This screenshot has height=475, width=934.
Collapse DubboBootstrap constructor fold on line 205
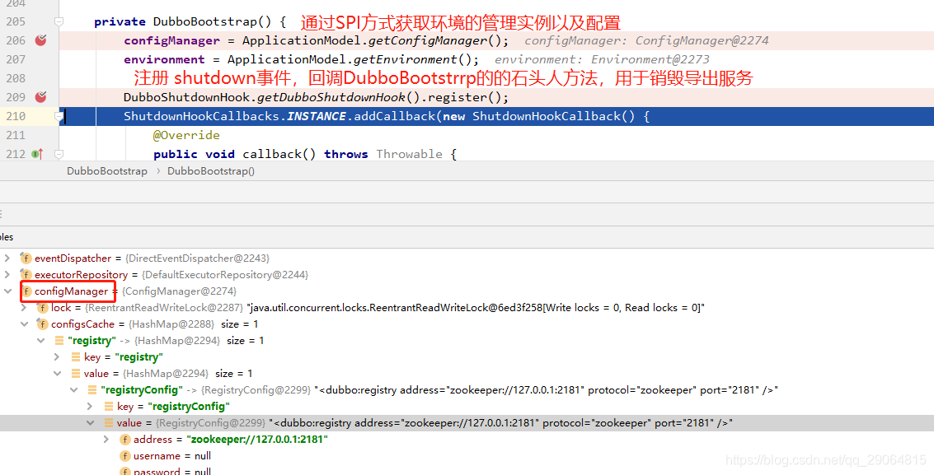59,22
